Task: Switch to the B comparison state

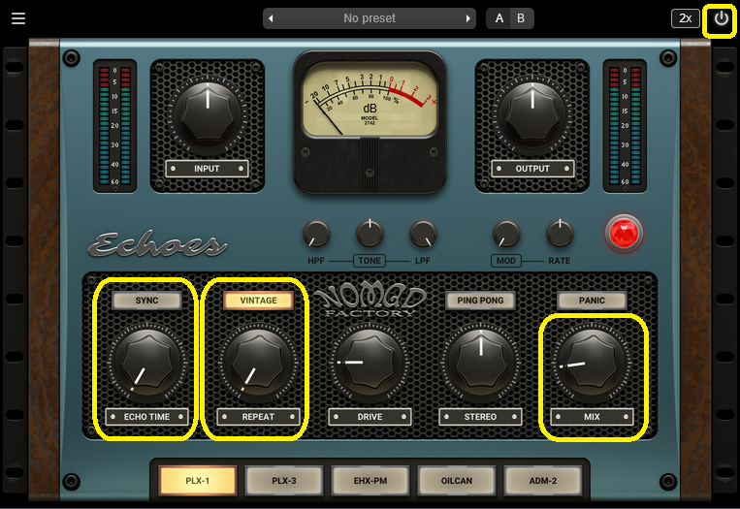Action: click(521, 18)
